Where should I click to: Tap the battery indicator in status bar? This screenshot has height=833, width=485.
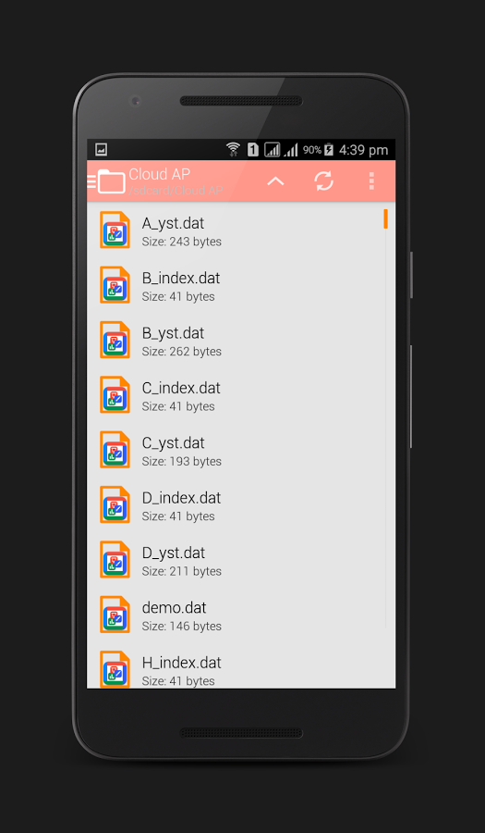coord(329,150)
